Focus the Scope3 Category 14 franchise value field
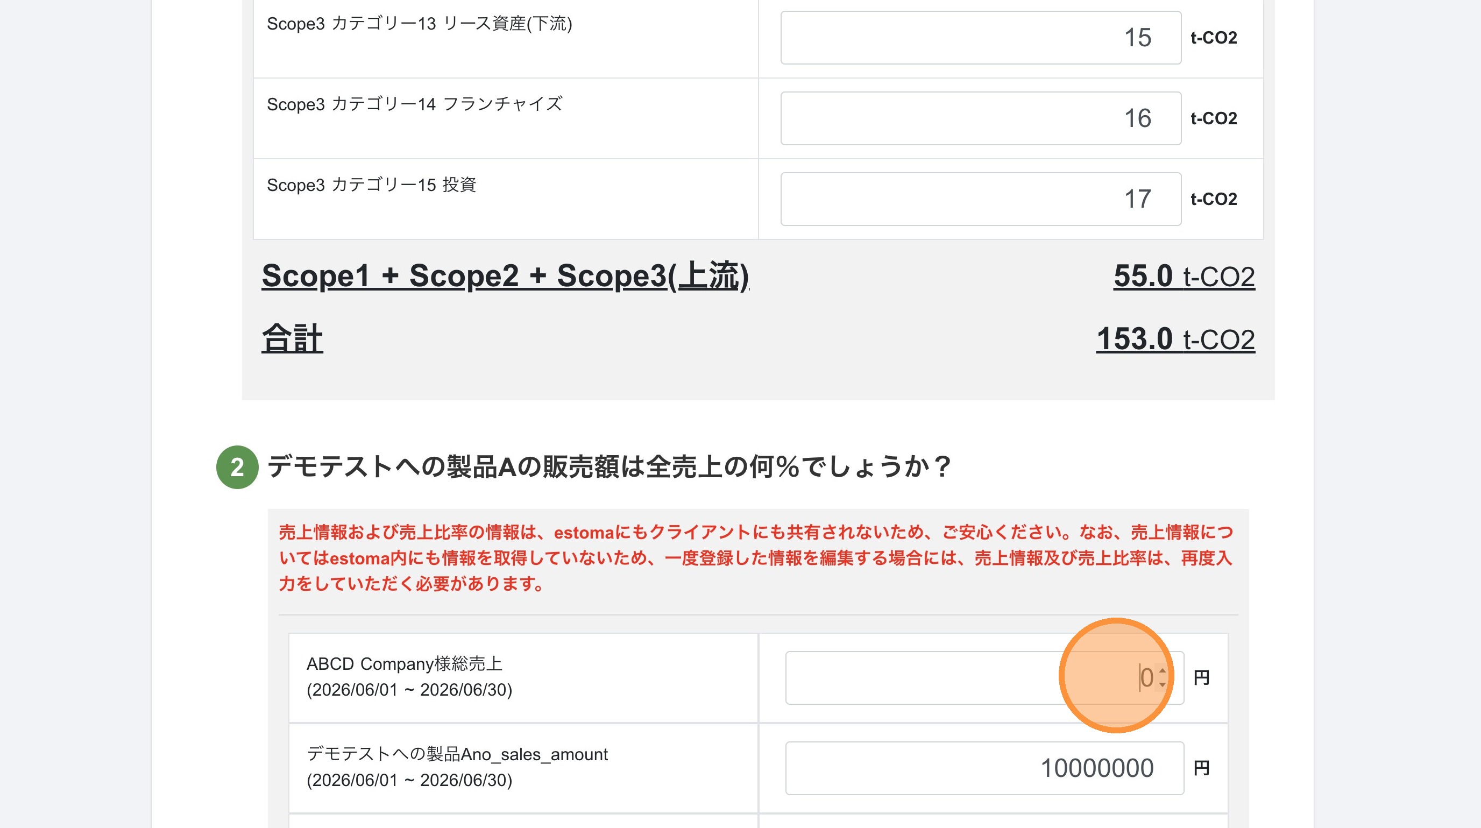Viewport: 1481px width, 828px height. [x=981, y=118]
